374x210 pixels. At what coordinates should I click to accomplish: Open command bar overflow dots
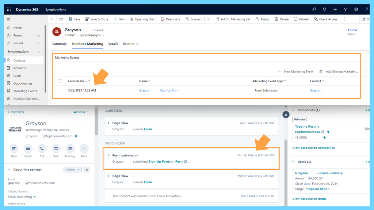(x=345, y=19)
